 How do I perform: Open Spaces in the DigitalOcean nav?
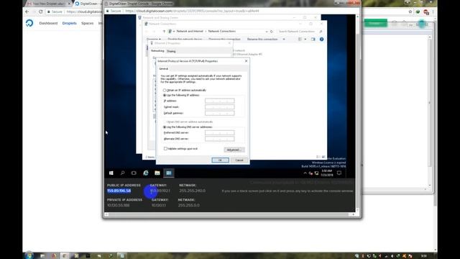pos(87,23)
